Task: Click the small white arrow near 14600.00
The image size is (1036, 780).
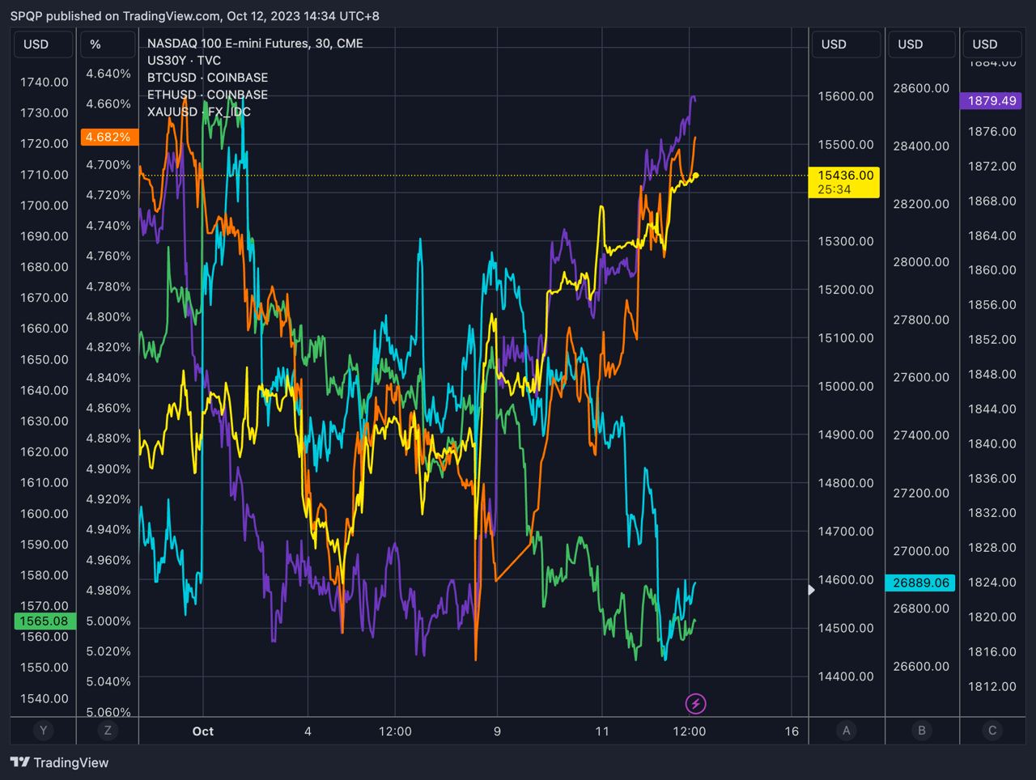Action: pyautogui.click(x=813, y=590)
